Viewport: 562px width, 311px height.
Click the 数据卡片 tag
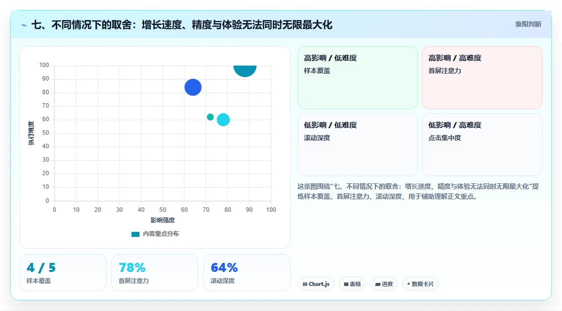pos(420,284)
